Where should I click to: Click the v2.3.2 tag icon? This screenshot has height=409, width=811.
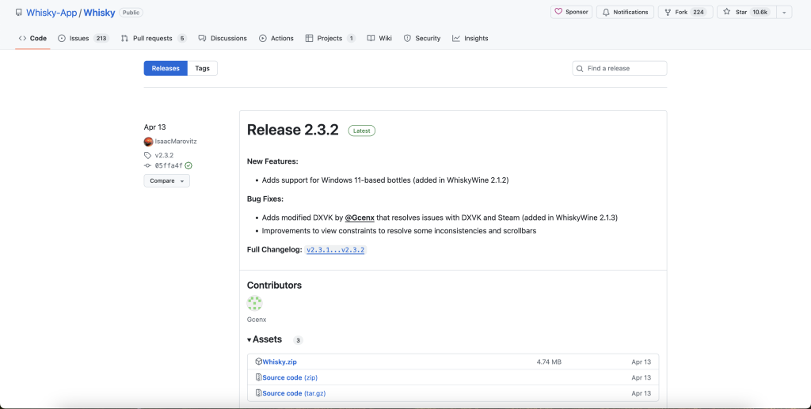(148, 155)
